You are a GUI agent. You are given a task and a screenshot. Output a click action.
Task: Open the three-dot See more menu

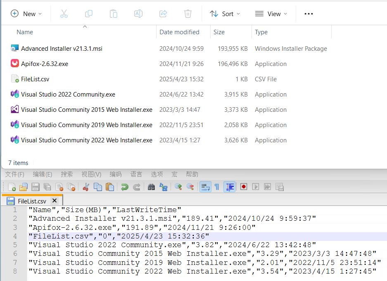tap(309, 14)
